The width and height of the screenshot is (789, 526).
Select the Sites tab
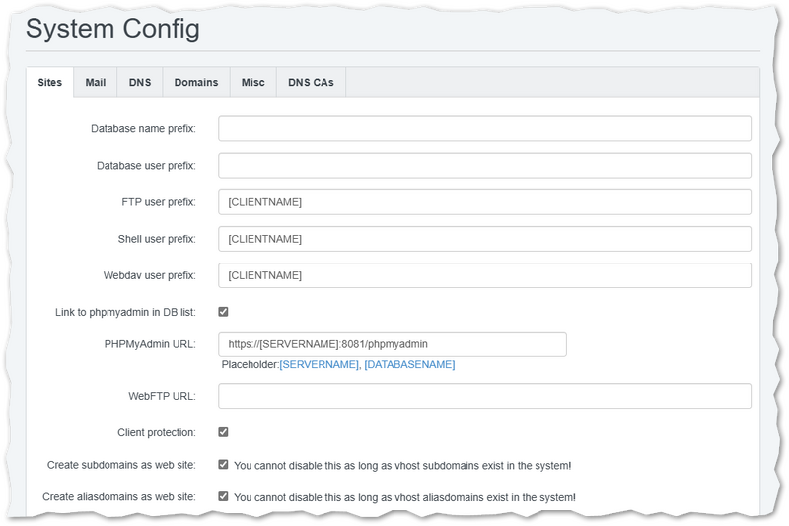(50, 83)
